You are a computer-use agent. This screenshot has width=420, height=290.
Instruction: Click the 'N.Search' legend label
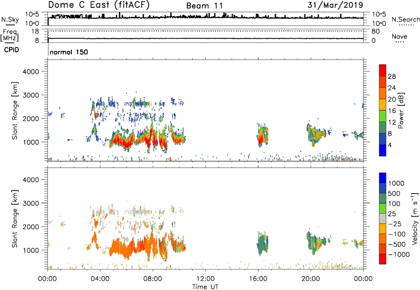(405, 19)
